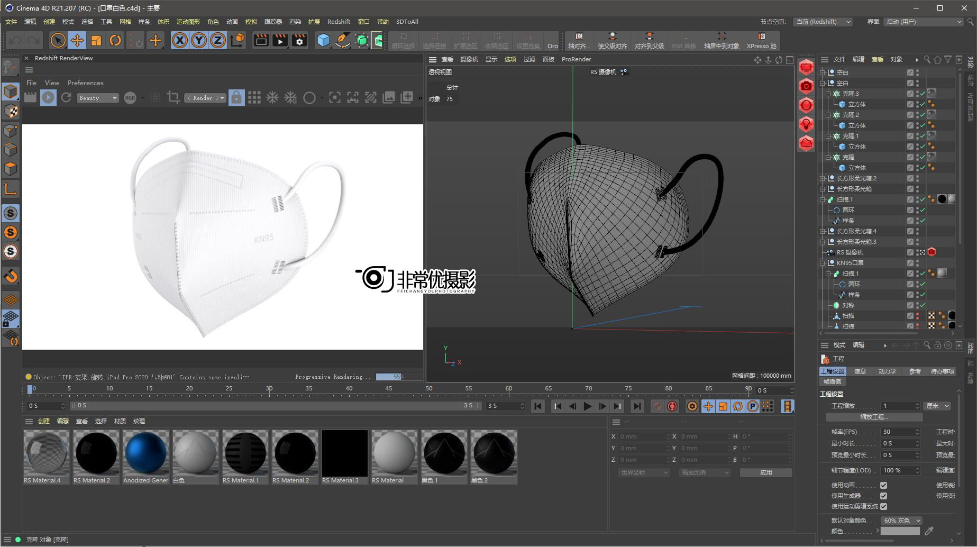
Task: Collapse the 扫描.1 tree under 长方形柔光箱
Action: [x=823, y=199]
